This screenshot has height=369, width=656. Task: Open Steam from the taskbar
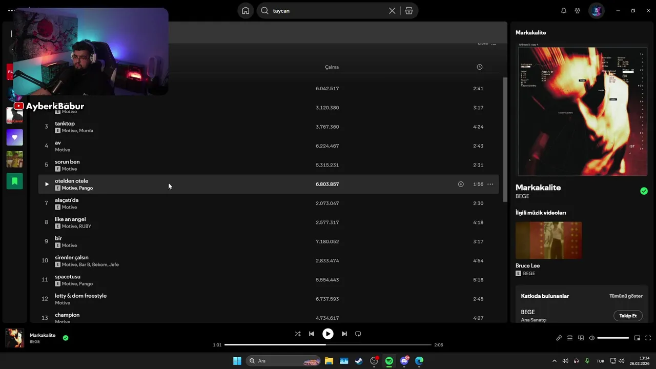(x=359, y=361)
